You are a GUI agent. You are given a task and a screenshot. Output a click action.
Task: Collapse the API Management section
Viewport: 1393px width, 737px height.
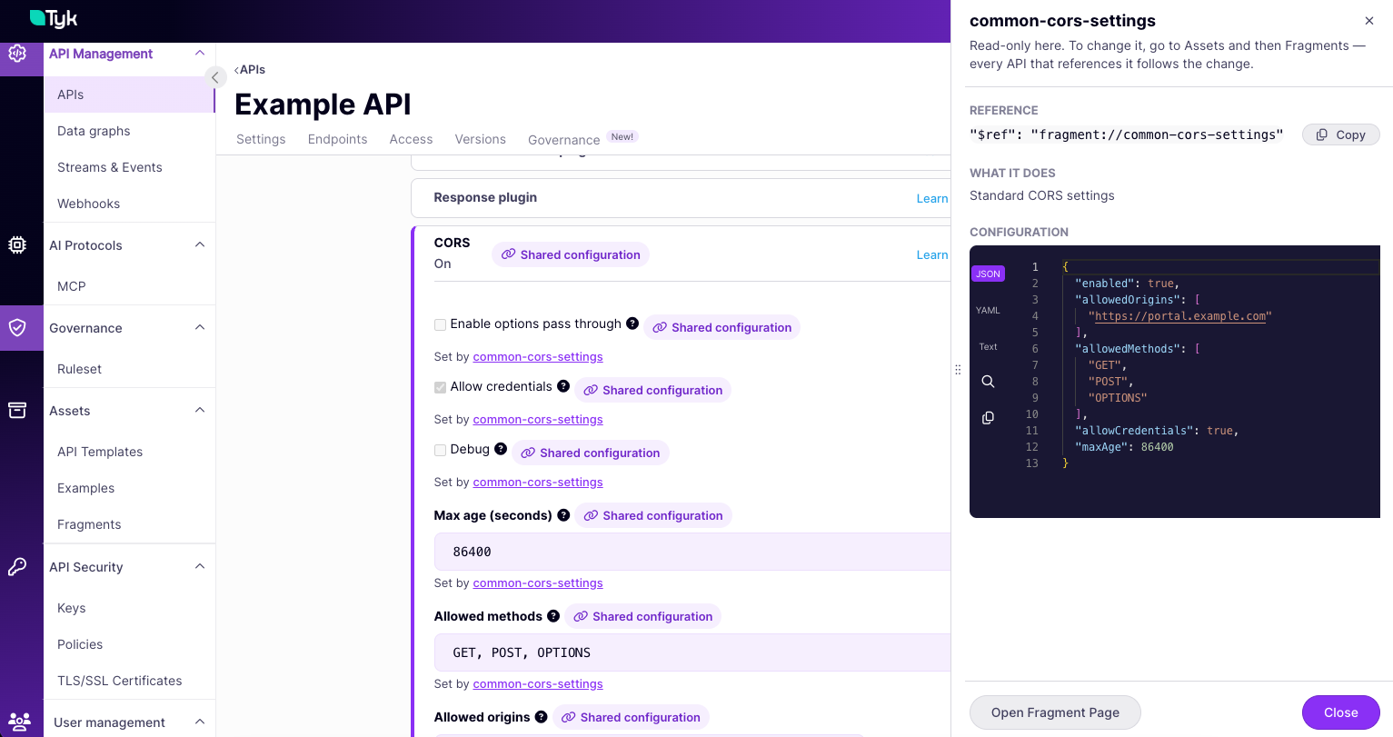200,54
